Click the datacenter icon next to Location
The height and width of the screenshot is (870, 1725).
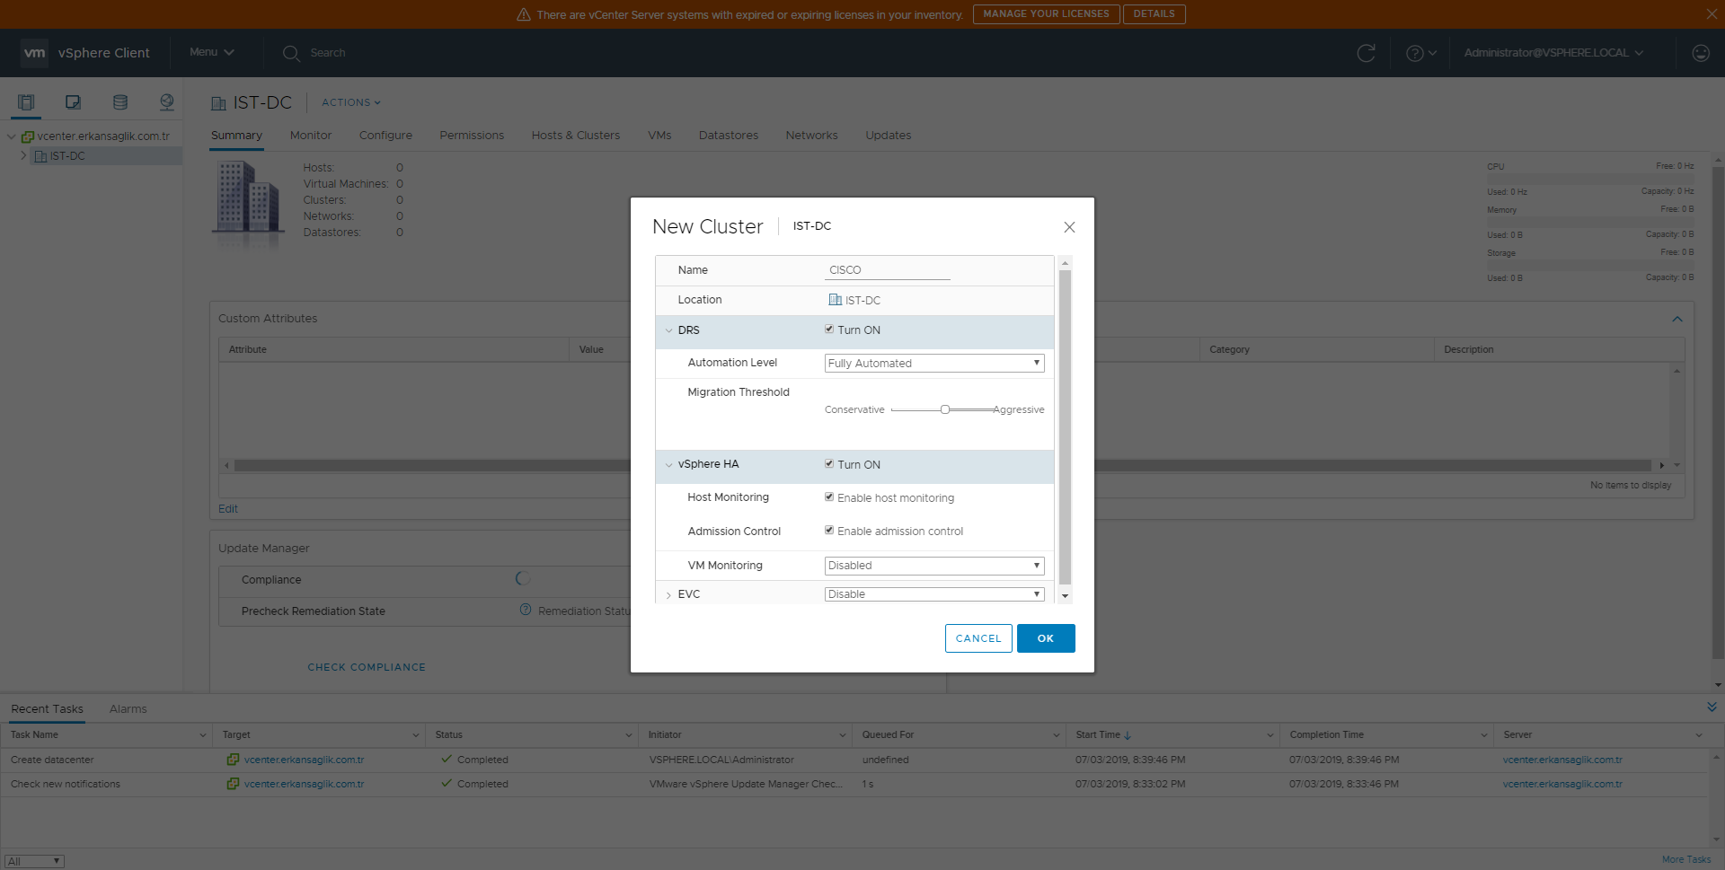[835, 300]
